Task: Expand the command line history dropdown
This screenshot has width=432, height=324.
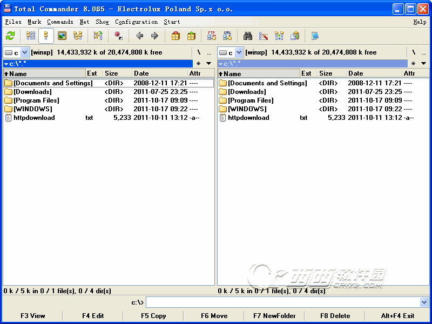Action: click(424, 302)
